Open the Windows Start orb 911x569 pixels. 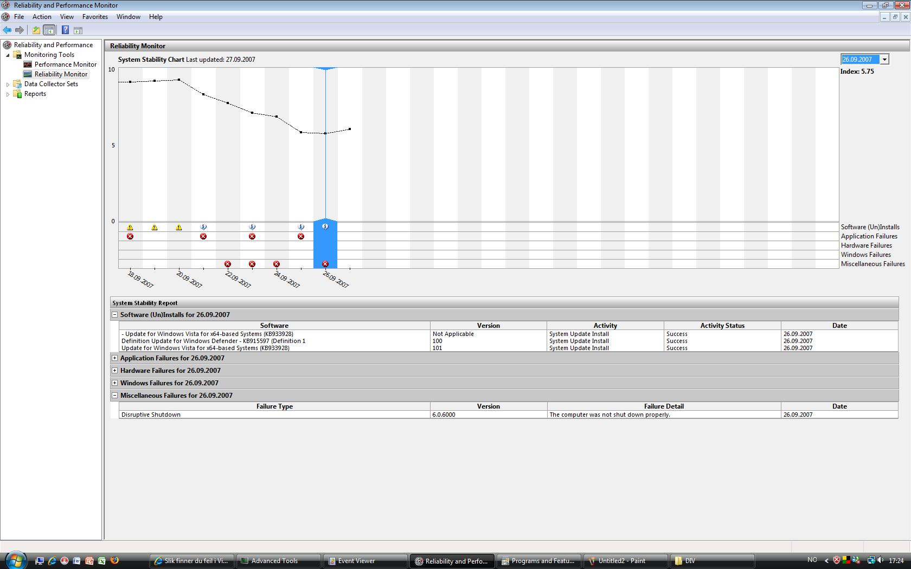(x=15, y=560)
